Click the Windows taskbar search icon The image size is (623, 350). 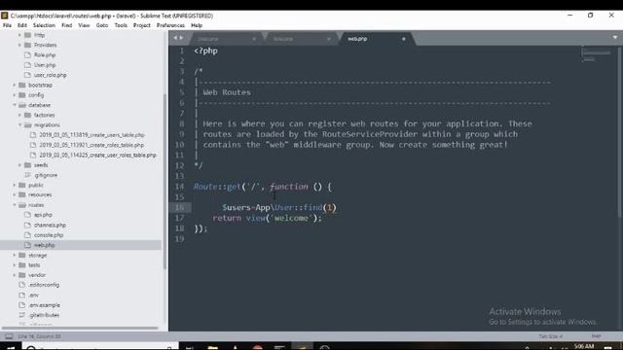click(x=31, y=348)
